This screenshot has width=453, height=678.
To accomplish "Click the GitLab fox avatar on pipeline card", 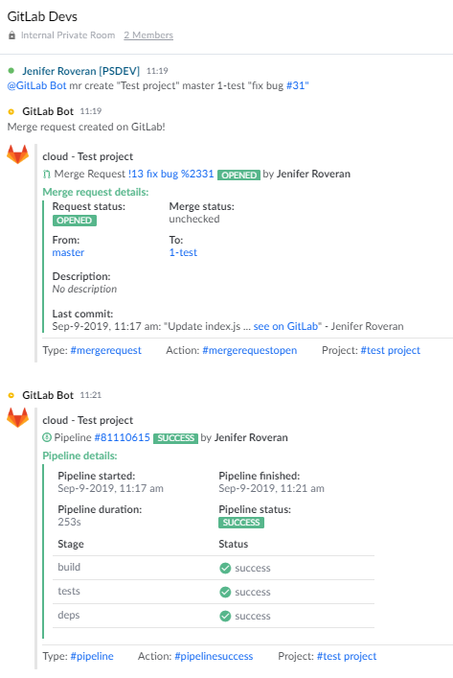I will [x=17, y=418].
